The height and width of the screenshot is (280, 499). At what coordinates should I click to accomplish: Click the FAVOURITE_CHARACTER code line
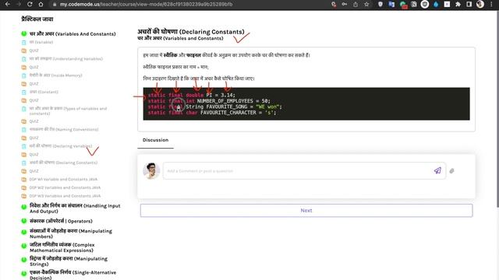[x=212, y=113]
